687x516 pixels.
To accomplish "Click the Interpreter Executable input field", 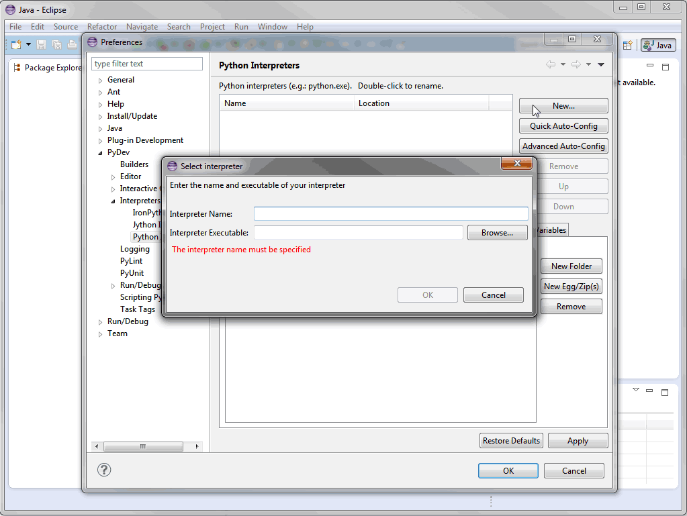I will (x=358, y=233).
